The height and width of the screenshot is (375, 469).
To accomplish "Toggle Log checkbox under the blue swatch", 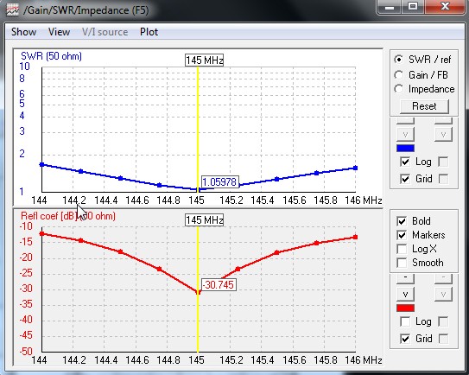I will click(x=405, y=162).
